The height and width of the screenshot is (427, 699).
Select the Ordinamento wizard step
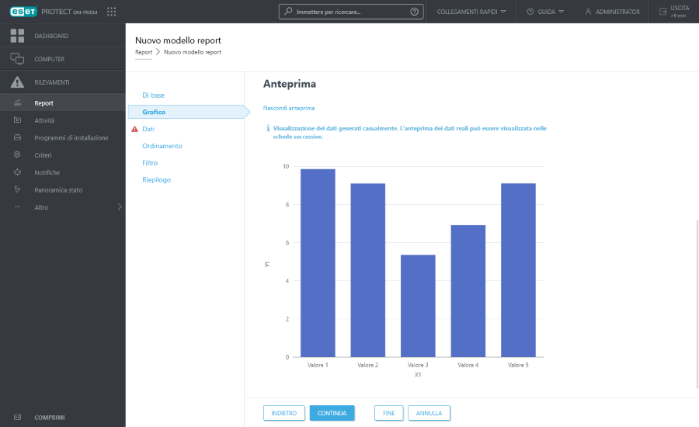162,146
